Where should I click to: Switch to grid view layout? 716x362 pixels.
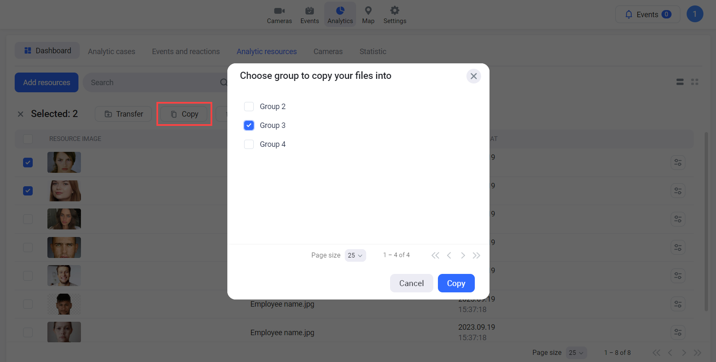[695, 82]
